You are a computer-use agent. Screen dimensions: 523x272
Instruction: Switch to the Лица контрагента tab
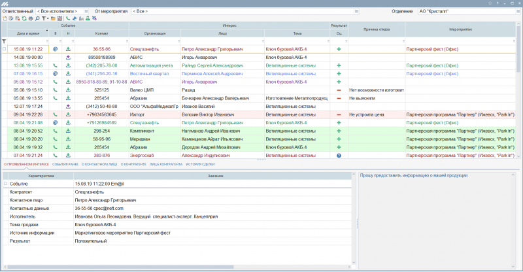[x=166, y=164]
